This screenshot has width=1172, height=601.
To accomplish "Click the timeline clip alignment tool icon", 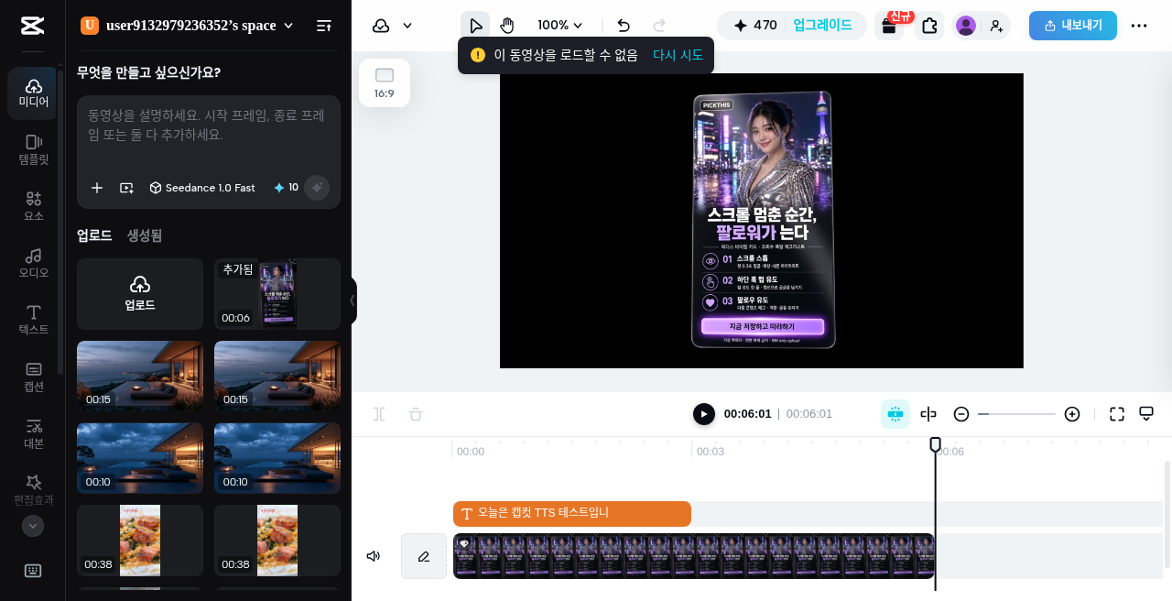I will point(928,414).
